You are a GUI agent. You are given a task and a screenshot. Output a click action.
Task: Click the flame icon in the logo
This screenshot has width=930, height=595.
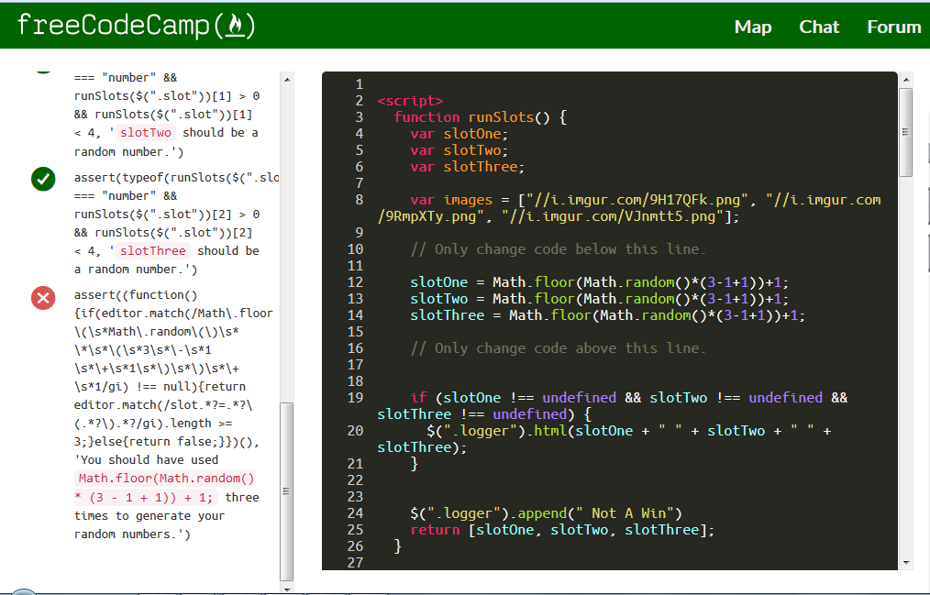236,26
